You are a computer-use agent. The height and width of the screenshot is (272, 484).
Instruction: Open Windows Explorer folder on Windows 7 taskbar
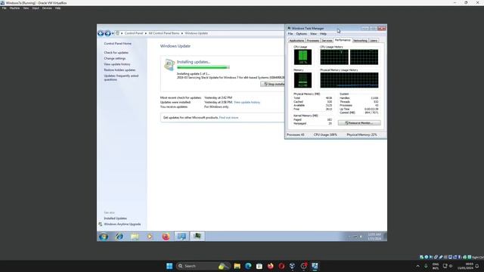pyautogui.click(x=135, y=236)
